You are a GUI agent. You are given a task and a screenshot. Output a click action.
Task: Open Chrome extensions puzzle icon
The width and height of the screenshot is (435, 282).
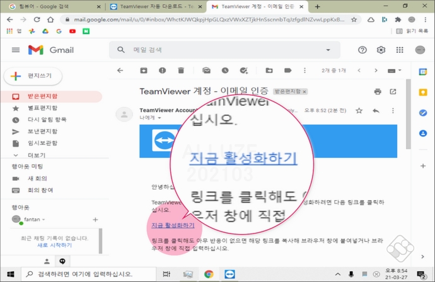click(398, 20)
